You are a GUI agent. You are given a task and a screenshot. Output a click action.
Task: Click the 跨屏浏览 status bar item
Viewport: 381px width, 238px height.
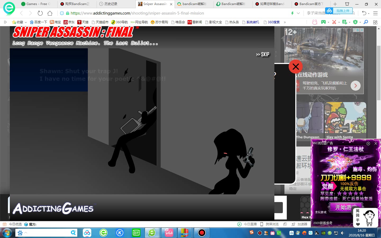click(269, 224)
